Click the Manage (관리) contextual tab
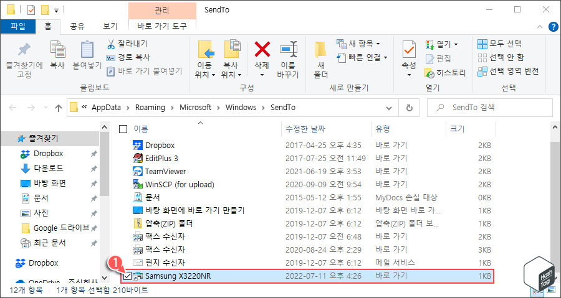The height and width of the screenshot is (298, 561). pyautogui.click(x=162, y=11)
